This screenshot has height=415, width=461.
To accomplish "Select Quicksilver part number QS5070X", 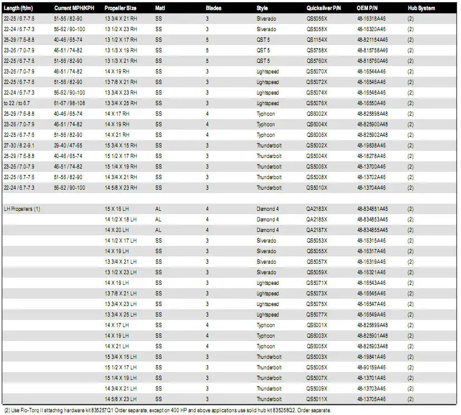I will (x=317, y=72).
